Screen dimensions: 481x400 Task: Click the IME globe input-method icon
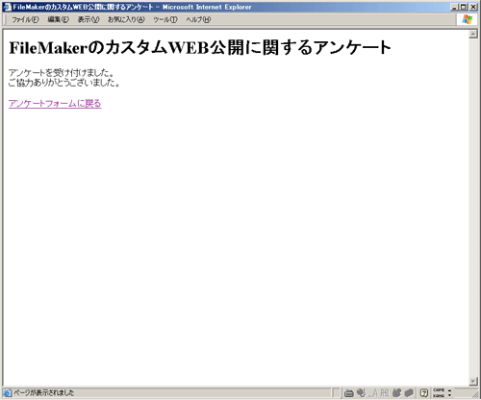tap(361, 392)
